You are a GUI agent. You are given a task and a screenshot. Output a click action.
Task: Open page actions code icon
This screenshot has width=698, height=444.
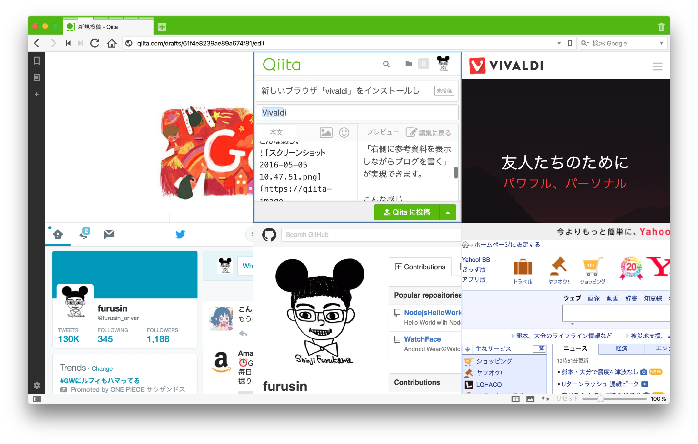click(545, 399)
